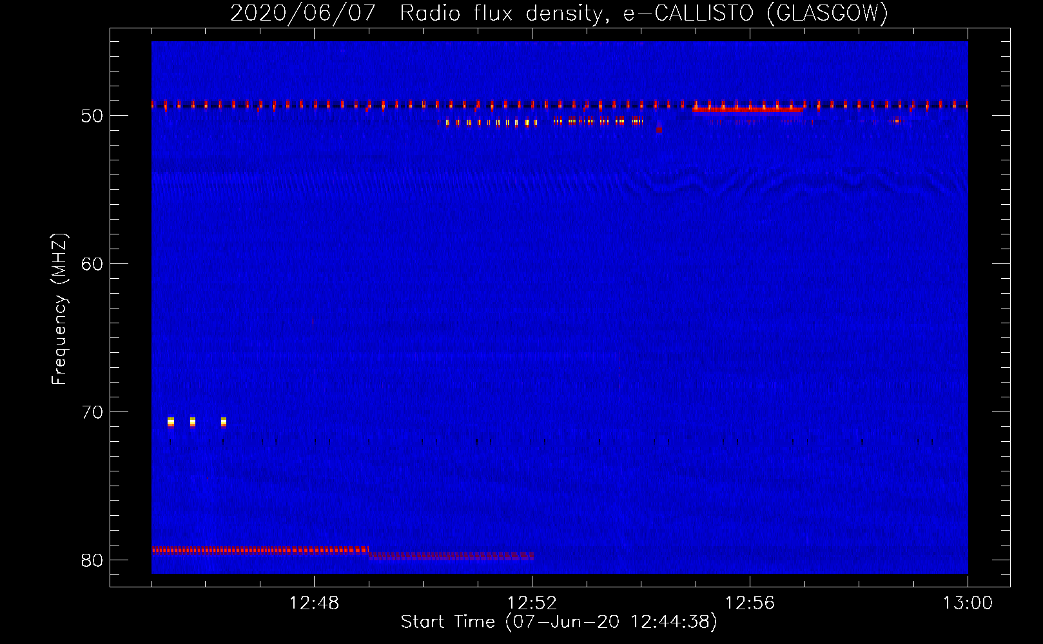The width and height of the screenshot is (1043, 644).
Task: Click the 60 MHz frequency tick label
Action: (92, 264)
